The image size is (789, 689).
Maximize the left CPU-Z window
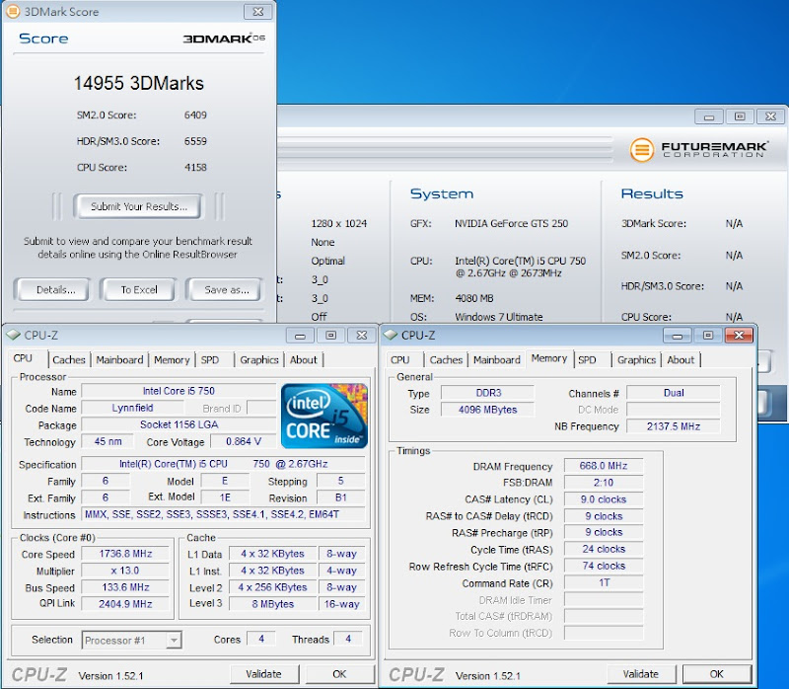331,336
